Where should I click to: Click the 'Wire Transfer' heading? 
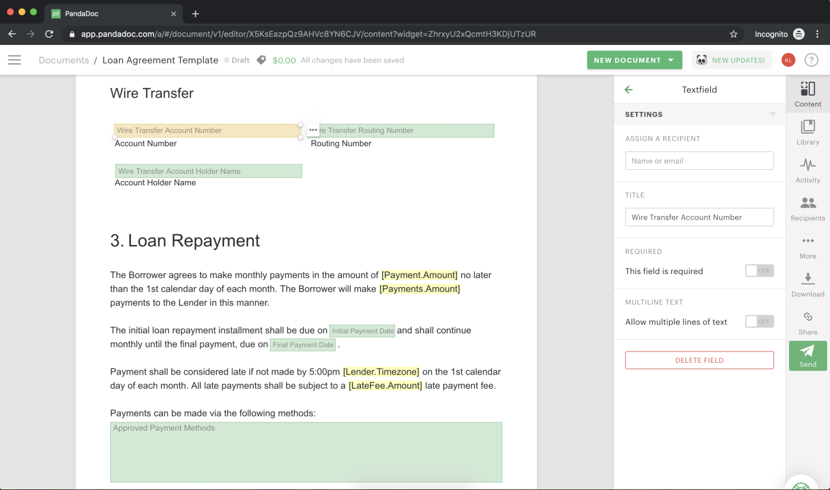152,93
